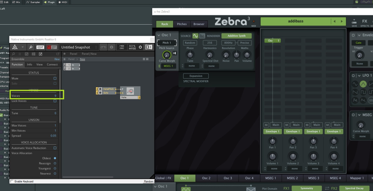The height and width of the screenshot is (191, 373).
Task: Open the side pane panelsets icon
Action: pos(26,54)
